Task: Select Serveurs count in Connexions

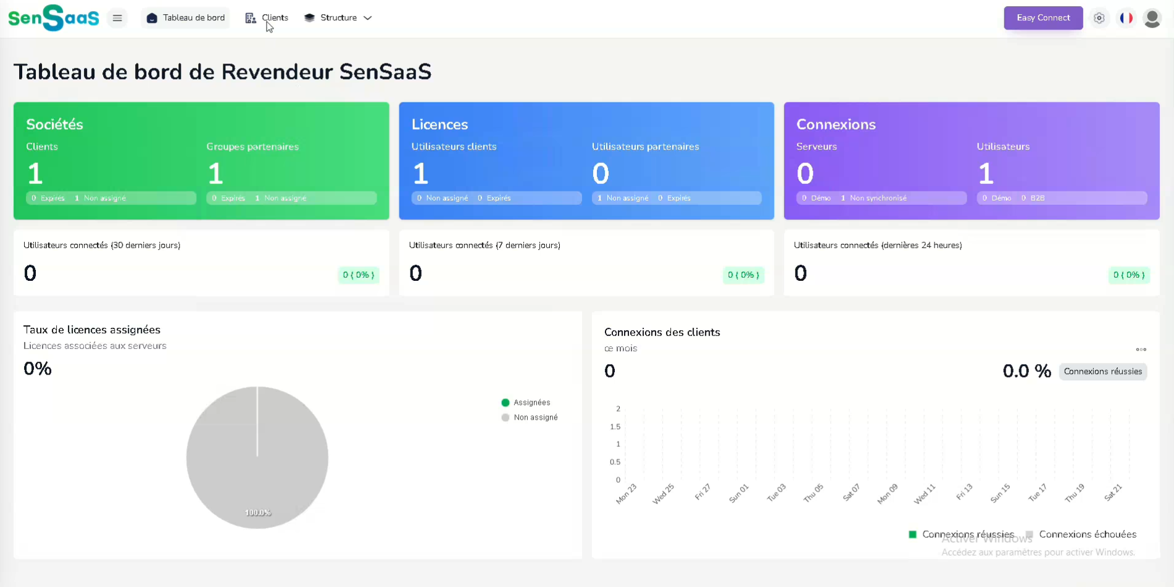Action: coord(805,173)
